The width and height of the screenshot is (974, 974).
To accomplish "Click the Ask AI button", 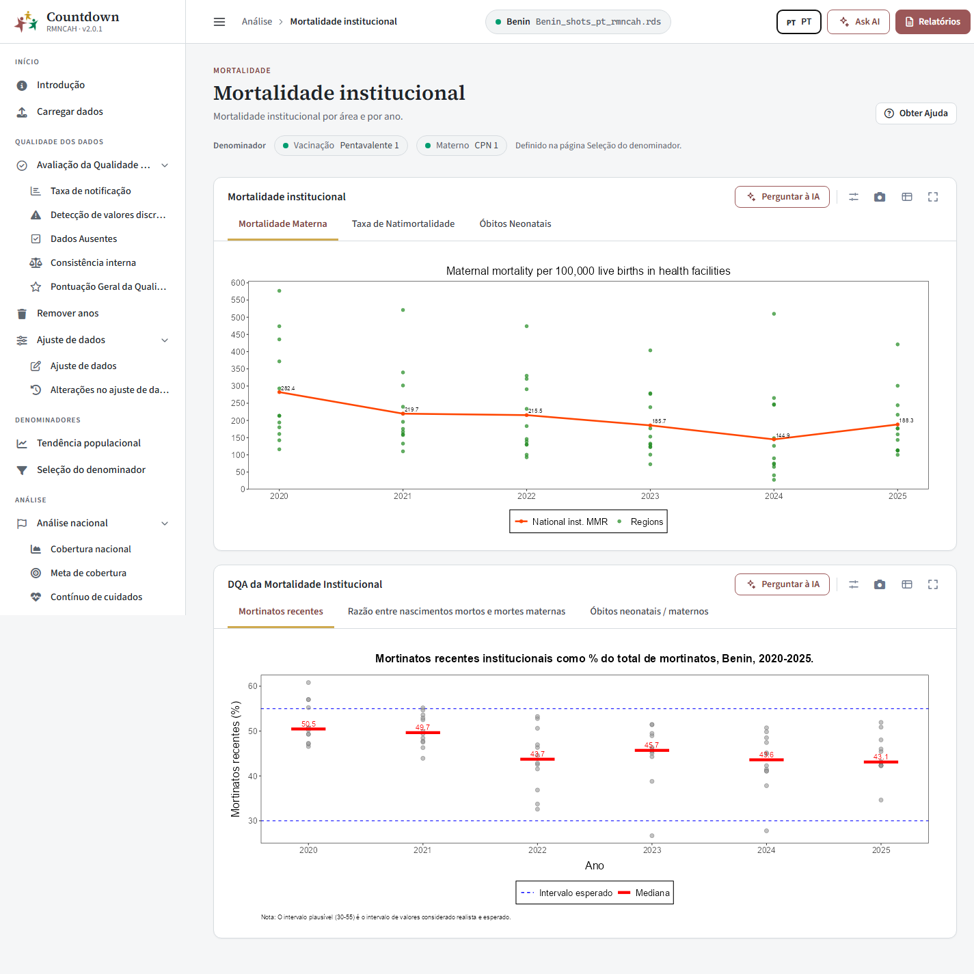I will click(x=858, y=22).
